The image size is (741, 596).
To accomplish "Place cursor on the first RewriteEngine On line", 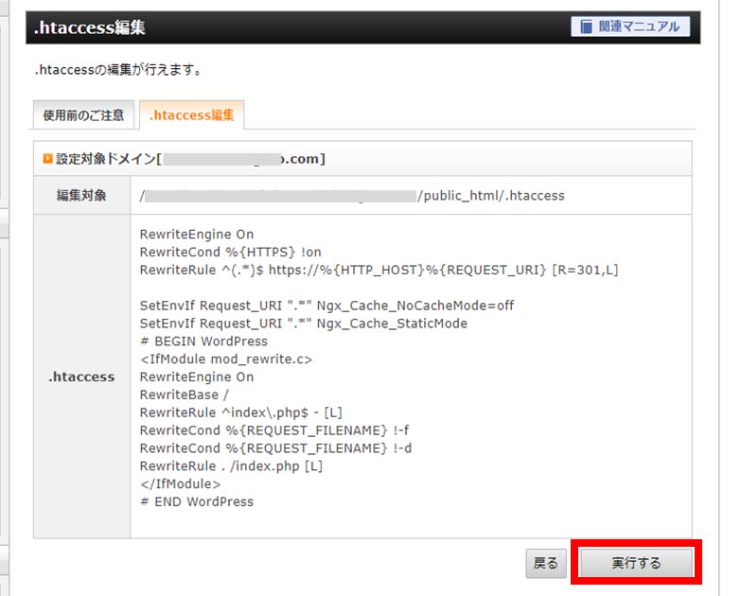I will click(x=197, y=234).
